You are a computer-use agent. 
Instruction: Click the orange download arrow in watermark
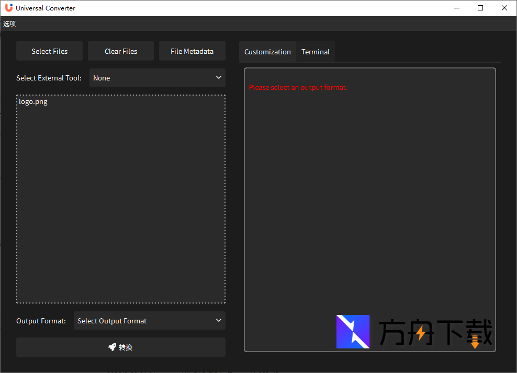click(x=475, y=342)
